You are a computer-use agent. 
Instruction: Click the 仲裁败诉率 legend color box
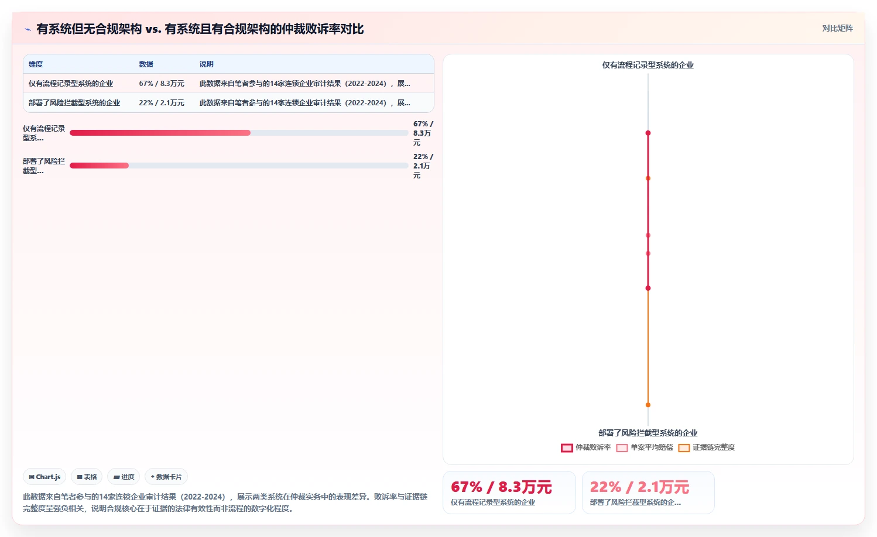pos(567,448)
